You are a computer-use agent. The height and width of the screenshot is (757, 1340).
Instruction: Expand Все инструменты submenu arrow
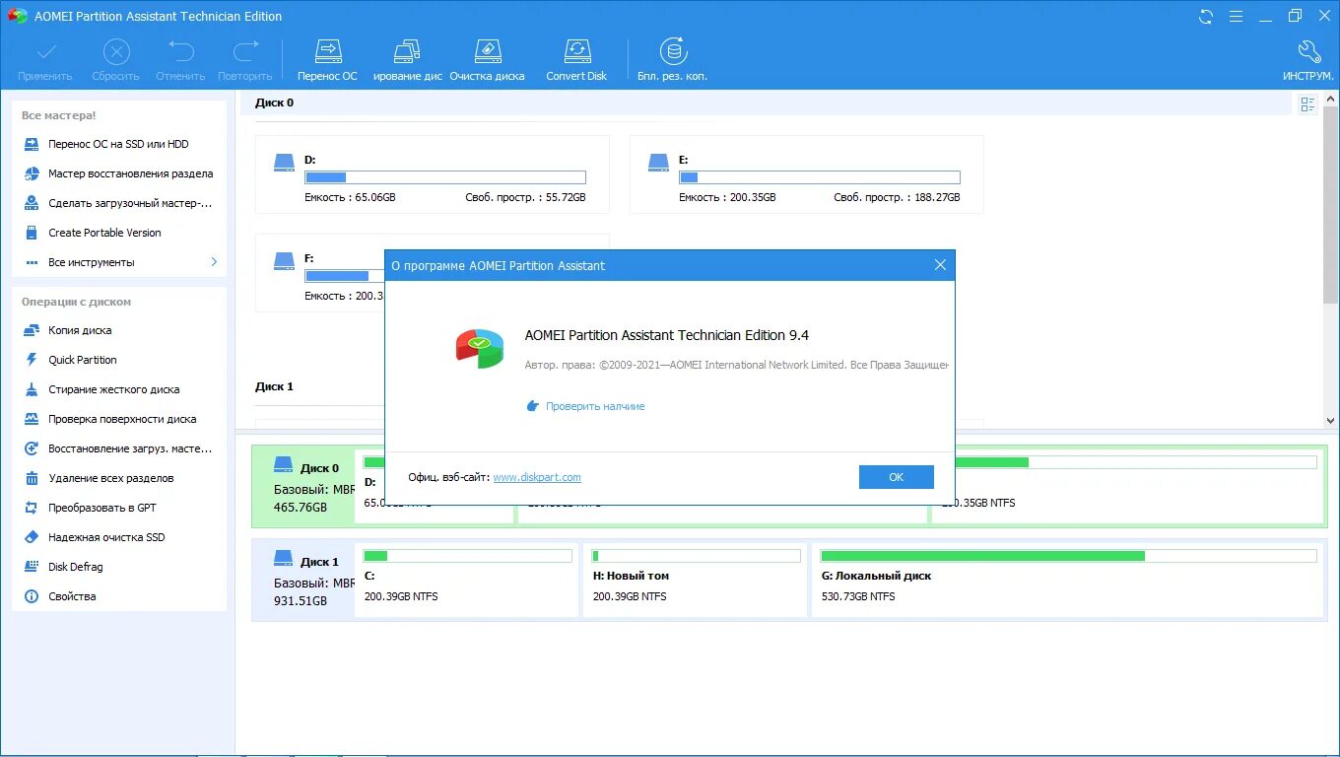pos(214,262)
